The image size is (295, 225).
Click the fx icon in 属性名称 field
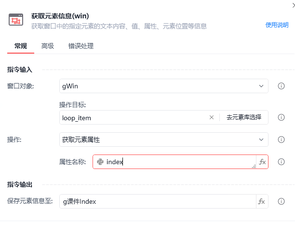click(x=262, y=162)
